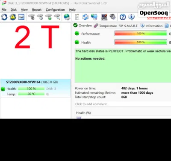The height and width of the screenshot is (161, 171).
Task: Click the blue disk panel toolbar icon
Action: point(21,17)
